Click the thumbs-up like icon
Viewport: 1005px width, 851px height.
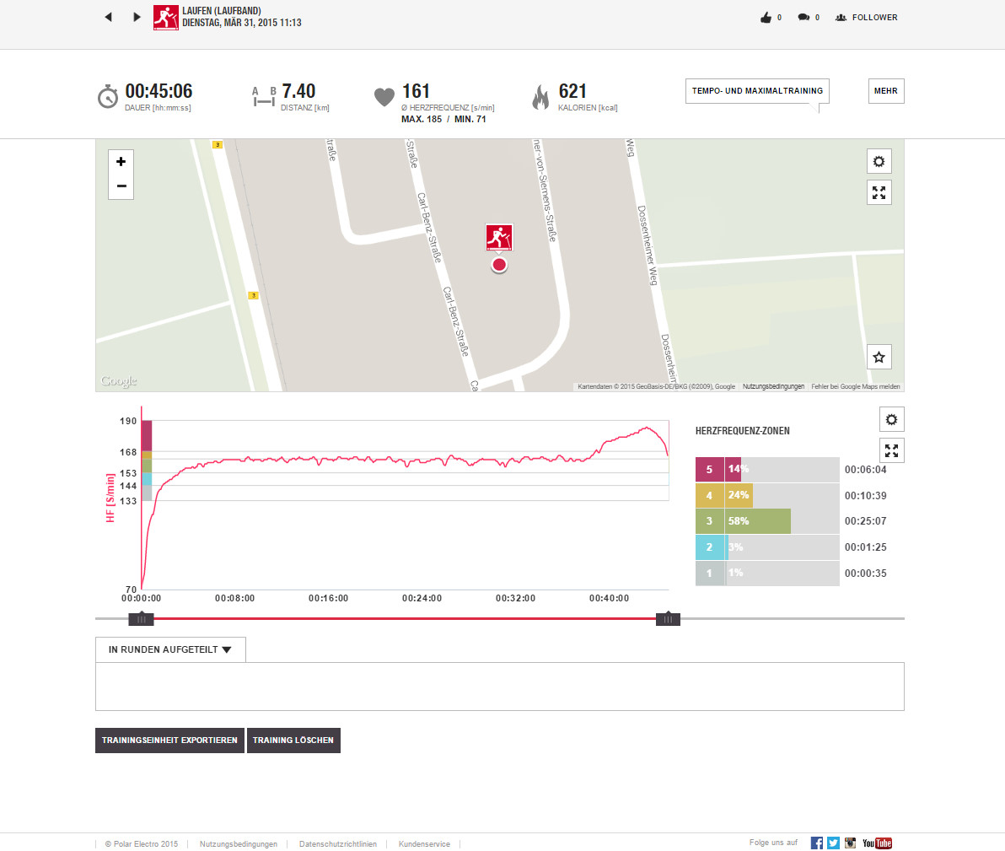[766, 17]
